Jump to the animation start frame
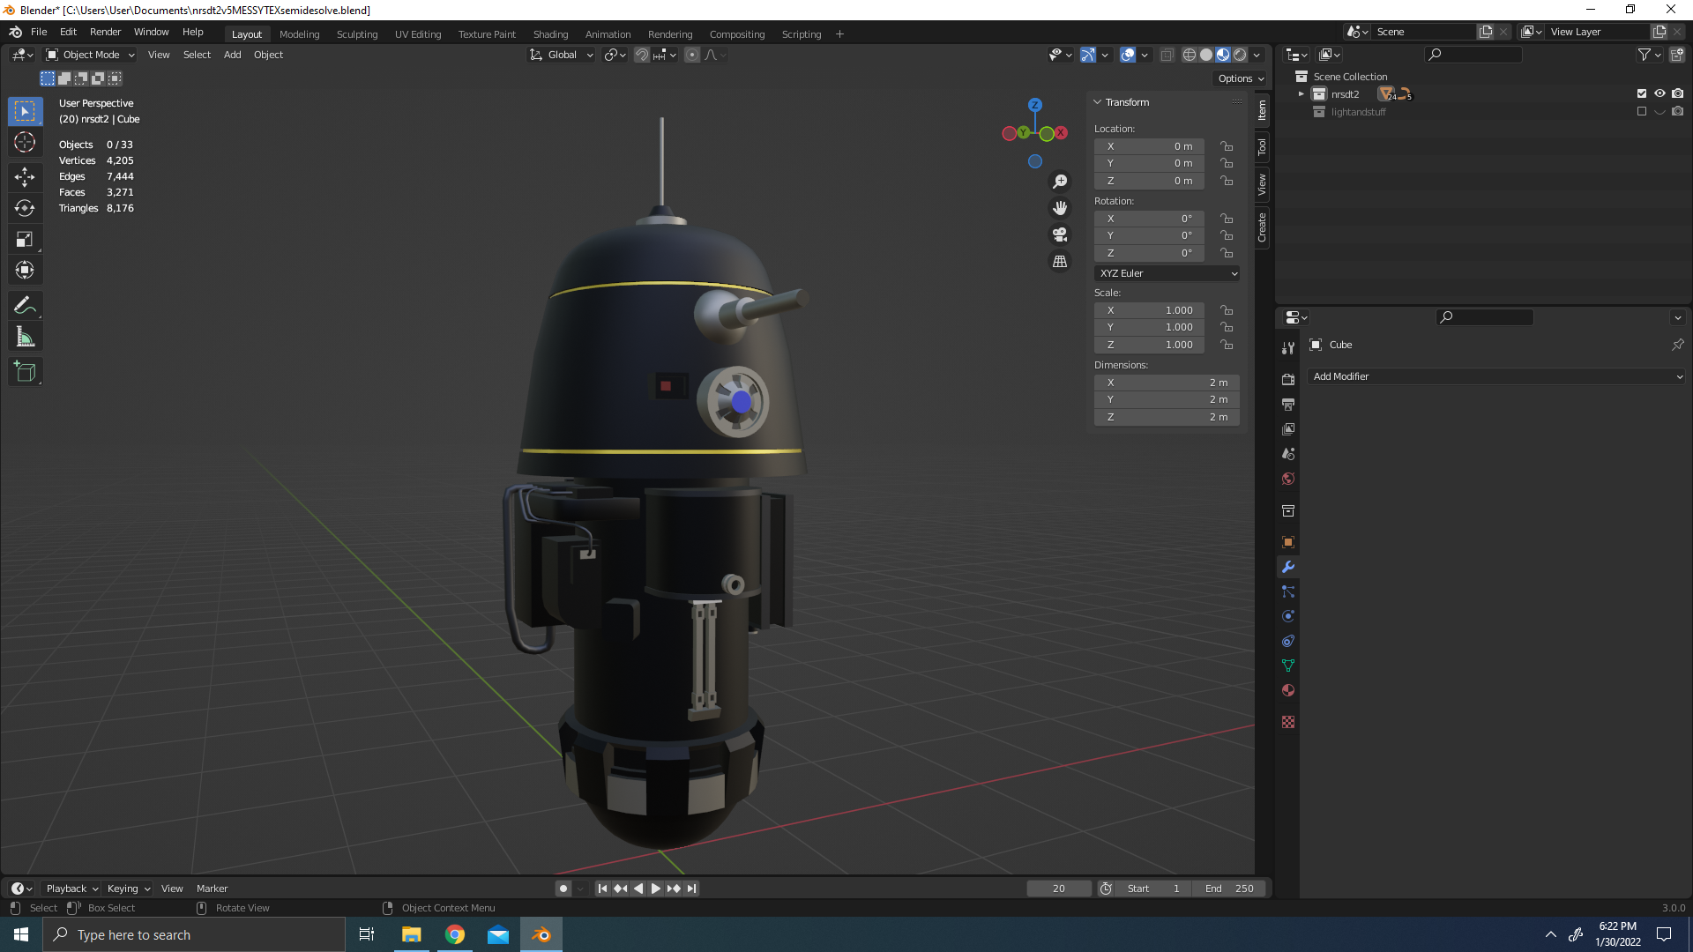This screenshot has width=1693, height=952. pos(602,889)
